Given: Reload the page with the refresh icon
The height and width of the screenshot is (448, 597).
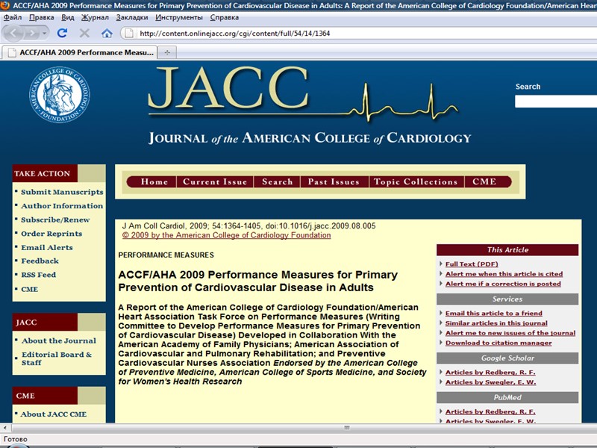Looking at the screenshot, I should pos(62,33).
